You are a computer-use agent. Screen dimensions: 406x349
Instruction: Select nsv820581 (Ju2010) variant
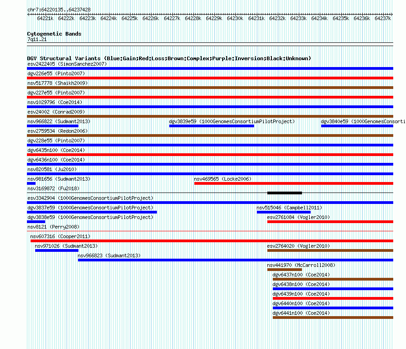210,174
